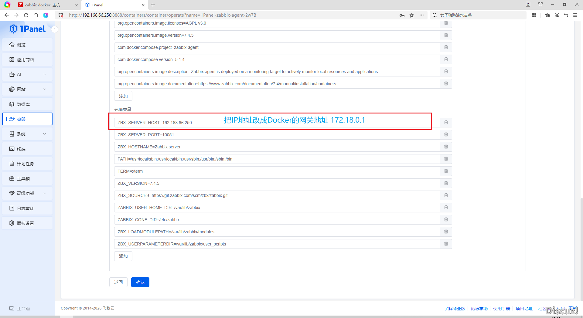Select the 容器 containers menu
Image resolution: width=583 pixels, height=318 pixels.
coord(27,119)
